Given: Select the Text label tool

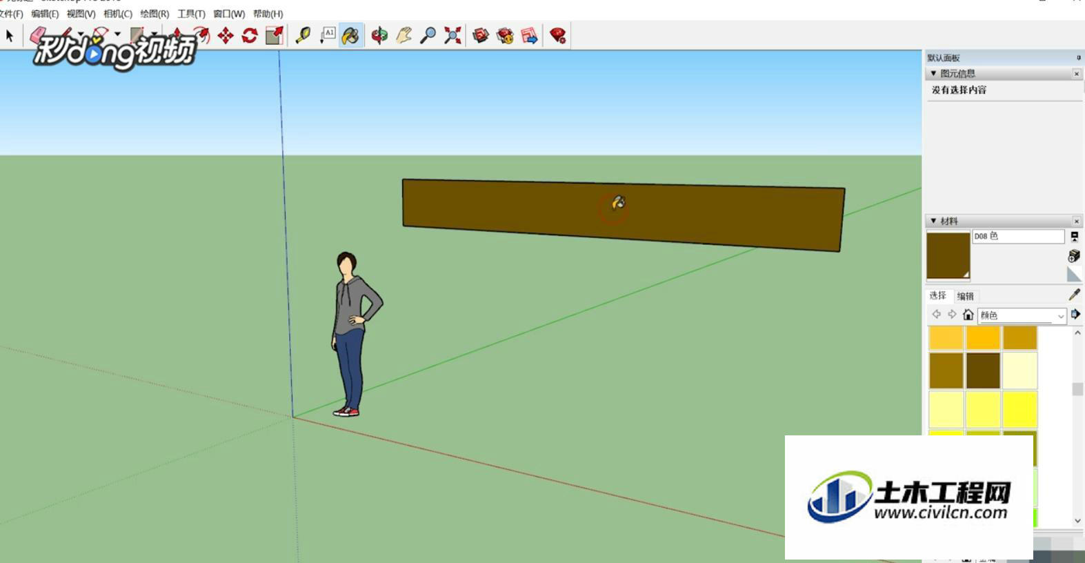Looking at the screenshot, I should (328, 36).
